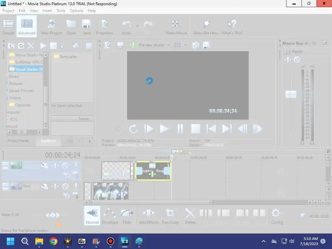Switch to the Explorer tab
This screenshot has width=332, height=249.
coord(49,141)
